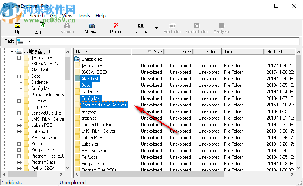Select Cadence in the folder tree

[x=39, y=82]
